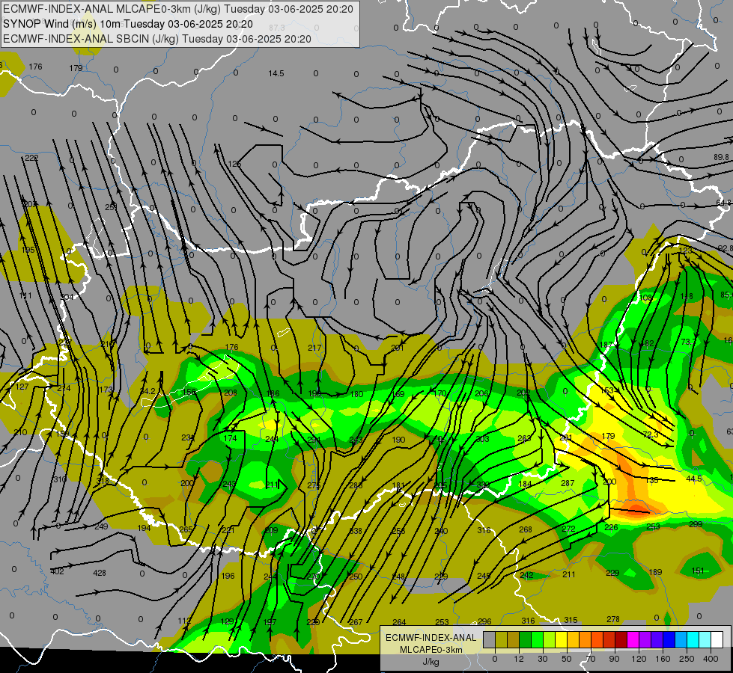Click the map value "89.8"

click(x=721, y=157)
